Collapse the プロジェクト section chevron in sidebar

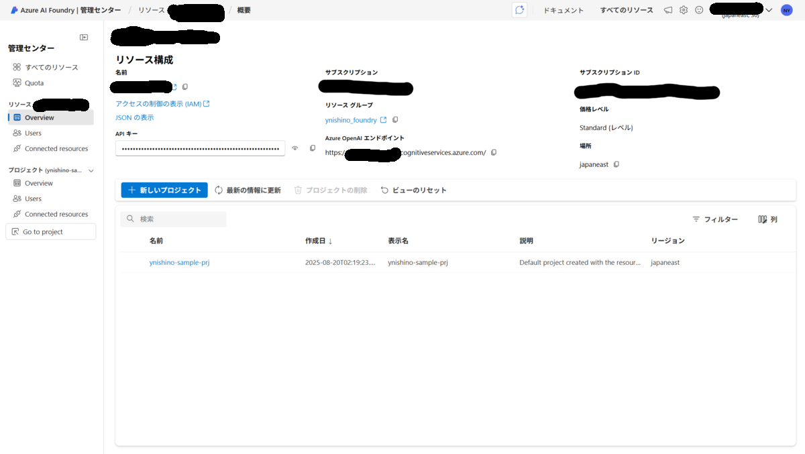tap(91, 170)
